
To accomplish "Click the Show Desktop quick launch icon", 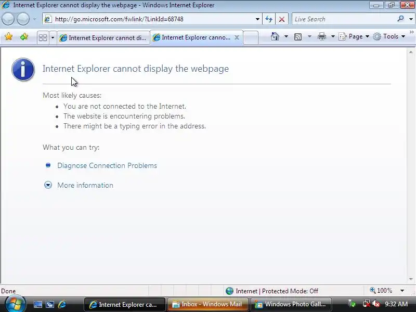I will point(37,305).
